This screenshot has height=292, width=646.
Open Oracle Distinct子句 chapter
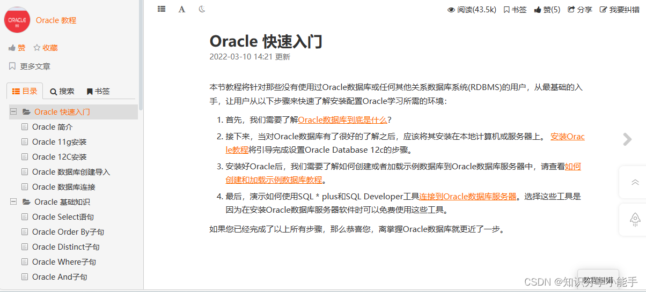pyautogui.click(x=66, y=247)
